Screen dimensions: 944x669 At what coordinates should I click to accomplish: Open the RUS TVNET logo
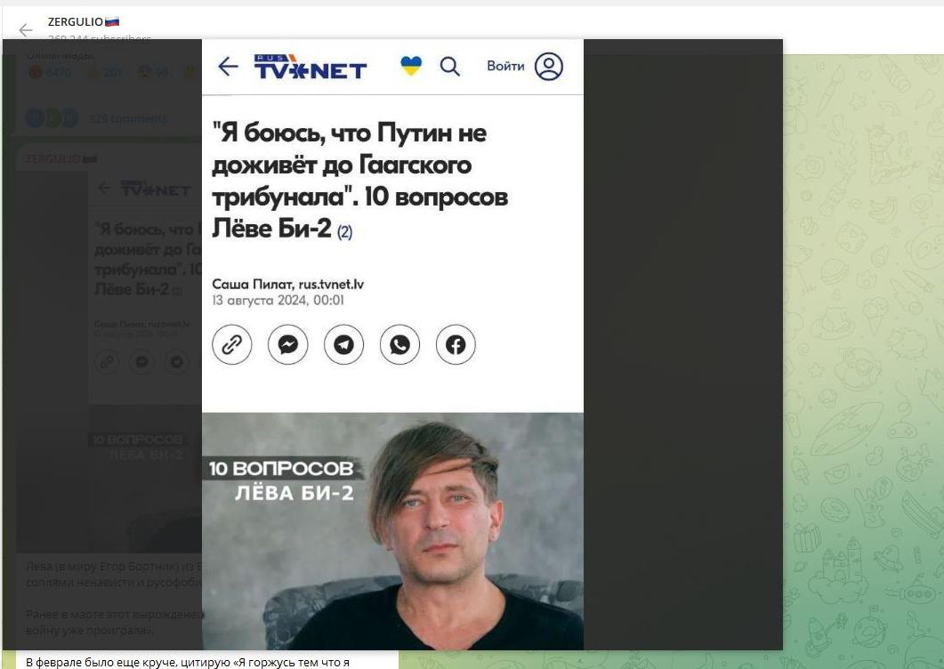point(310,66)
